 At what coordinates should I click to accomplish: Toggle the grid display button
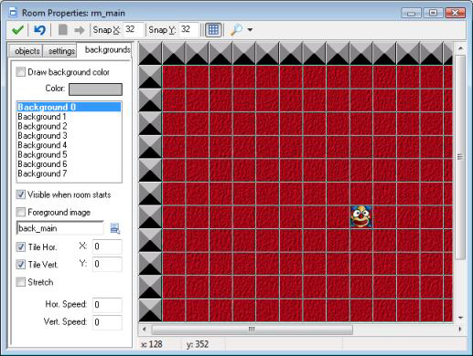(x=213, y=30)
